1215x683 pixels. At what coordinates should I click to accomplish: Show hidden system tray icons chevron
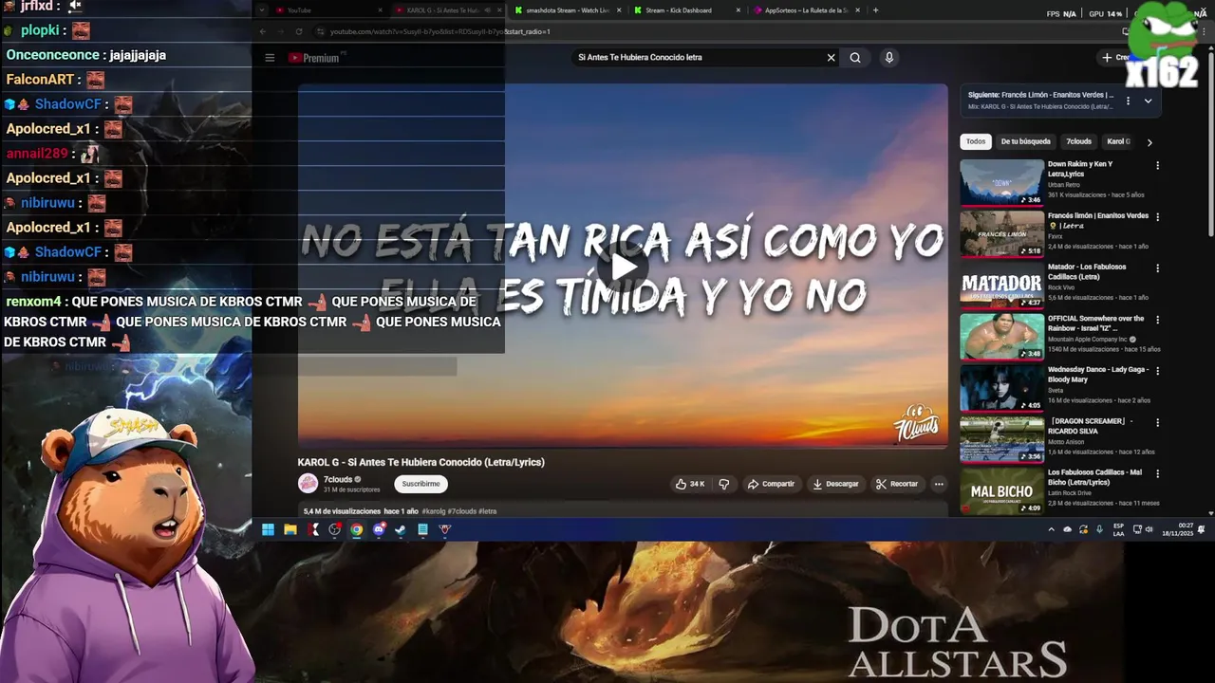1051,529
